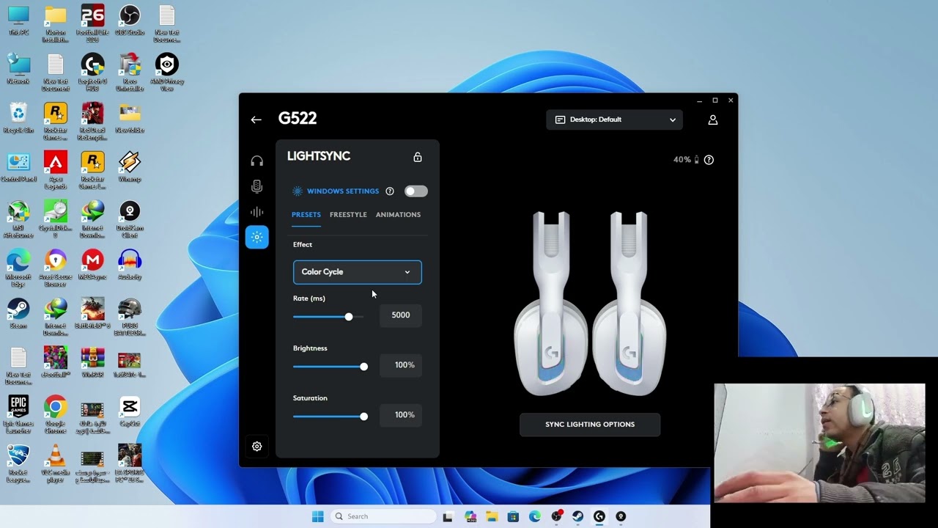Click the Brightness 100% value field

point(401,365)
